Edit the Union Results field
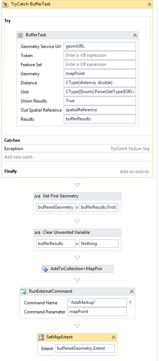The width and height of the screenshot is (159, 361). (100, 101)
